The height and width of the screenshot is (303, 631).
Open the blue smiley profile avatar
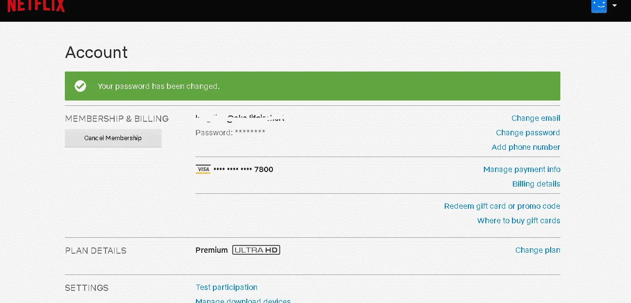[x=599, y=6]
